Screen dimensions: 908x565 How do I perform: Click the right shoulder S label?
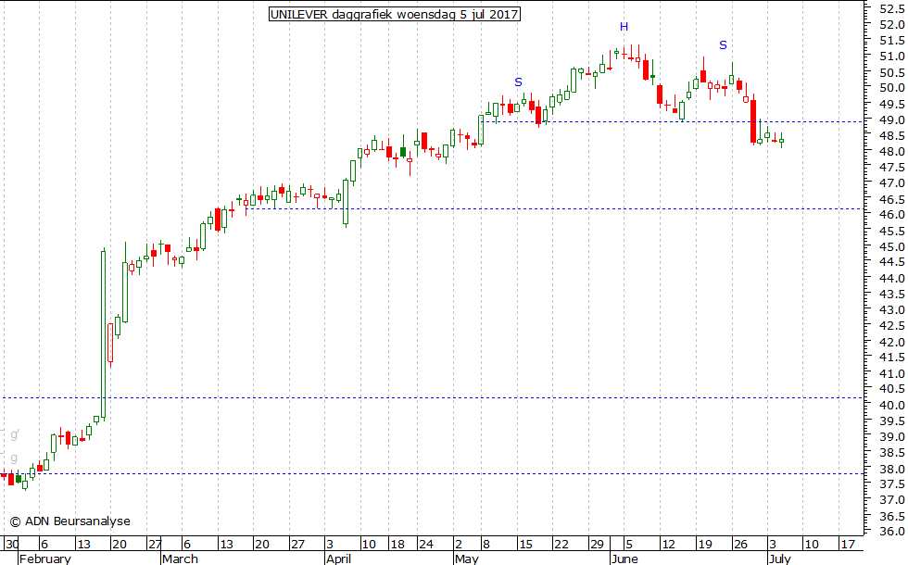(x=723, y=45)
